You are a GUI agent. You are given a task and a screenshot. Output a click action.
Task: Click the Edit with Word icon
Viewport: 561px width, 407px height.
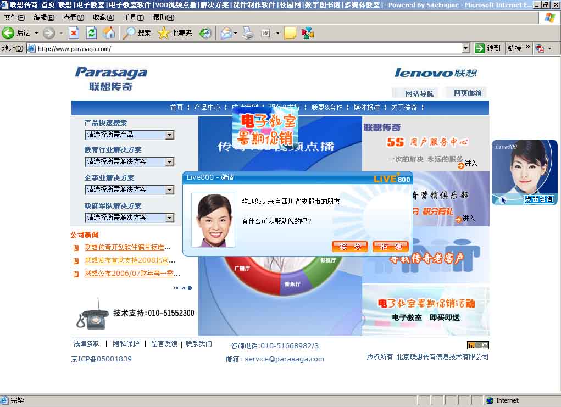pyautogui.click(x=265, y=33)
